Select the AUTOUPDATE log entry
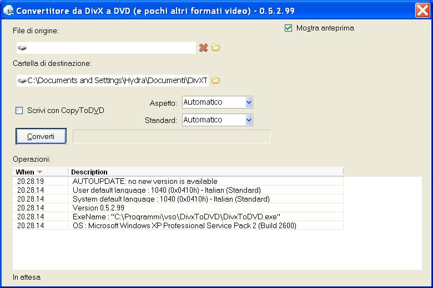Screen dimensions: 433x288 point(144,181)
